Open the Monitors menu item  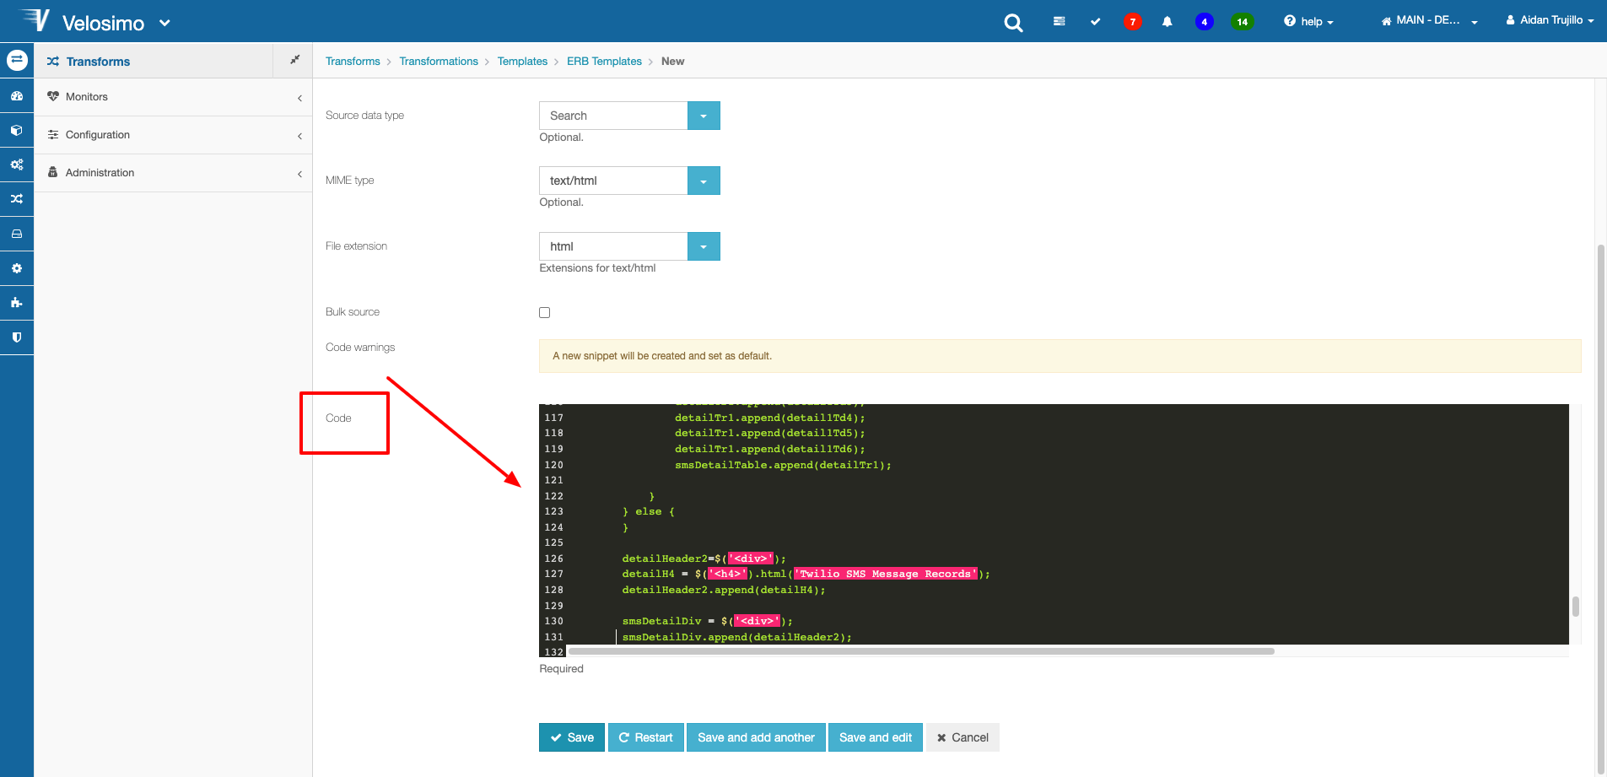point(173,97)
